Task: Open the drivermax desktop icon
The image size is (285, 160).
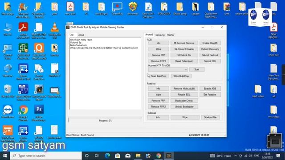Action: point(133,8)
